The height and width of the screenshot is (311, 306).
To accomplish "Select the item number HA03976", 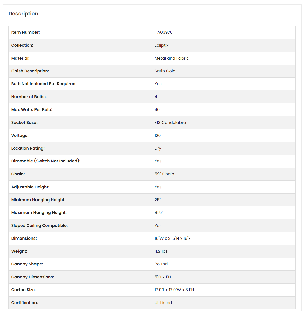I will tap(164, 32).
